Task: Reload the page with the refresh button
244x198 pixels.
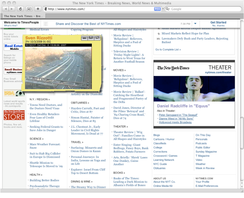Action: tap(21, 9)
